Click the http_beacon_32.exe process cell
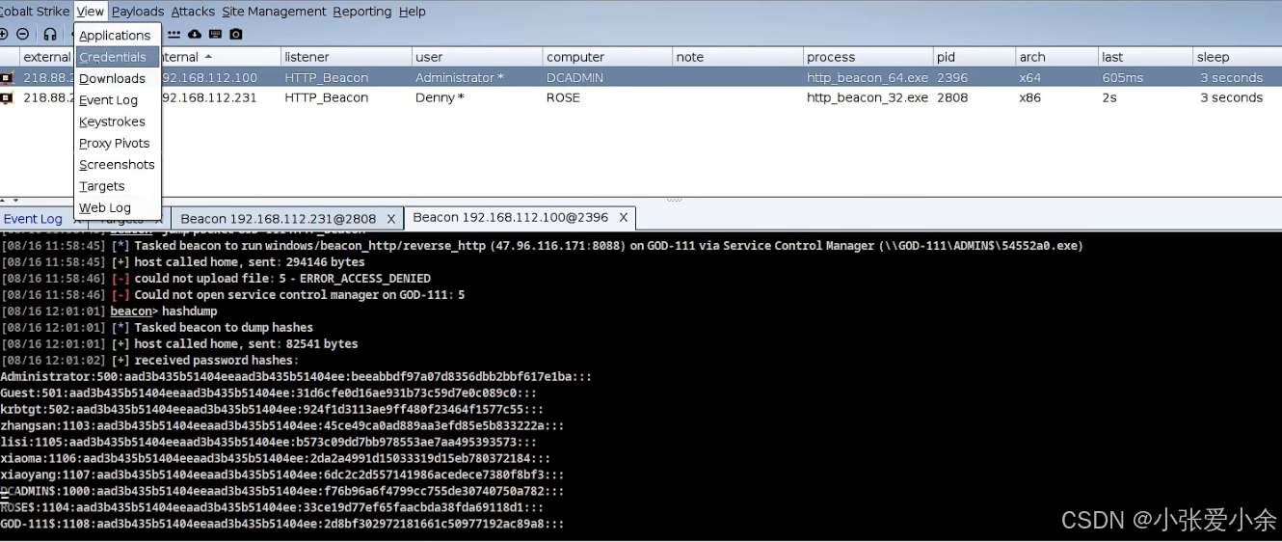1282x542 pixels. coord(868,97)
